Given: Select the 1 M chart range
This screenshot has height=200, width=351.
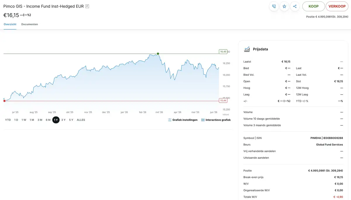Looking at the screenshot, I should (x=32, y=120).
